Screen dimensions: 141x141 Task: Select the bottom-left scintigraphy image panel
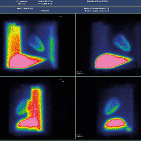coord(38,108)
